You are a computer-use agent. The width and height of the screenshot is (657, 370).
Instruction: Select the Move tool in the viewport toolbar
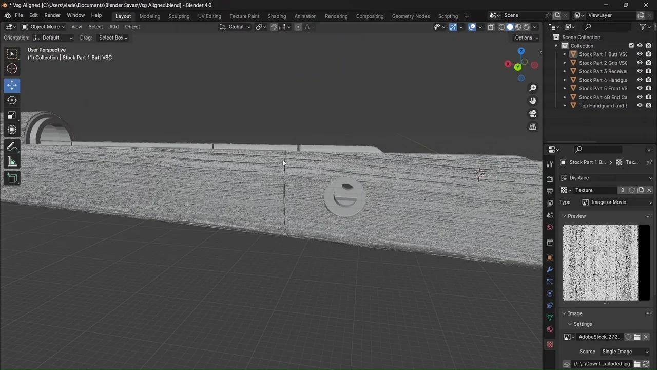[x=12, y=85]
